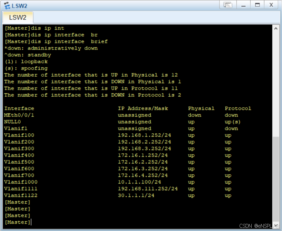Click the LSW2 switch icon in title bar

(x=7, y=6)
